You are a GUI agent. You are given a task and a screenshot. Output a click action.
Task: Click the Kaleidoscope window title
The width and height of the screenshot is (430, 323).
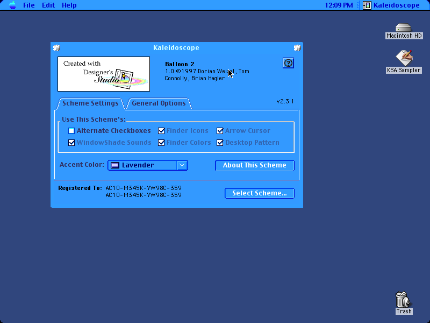[176, 48]
